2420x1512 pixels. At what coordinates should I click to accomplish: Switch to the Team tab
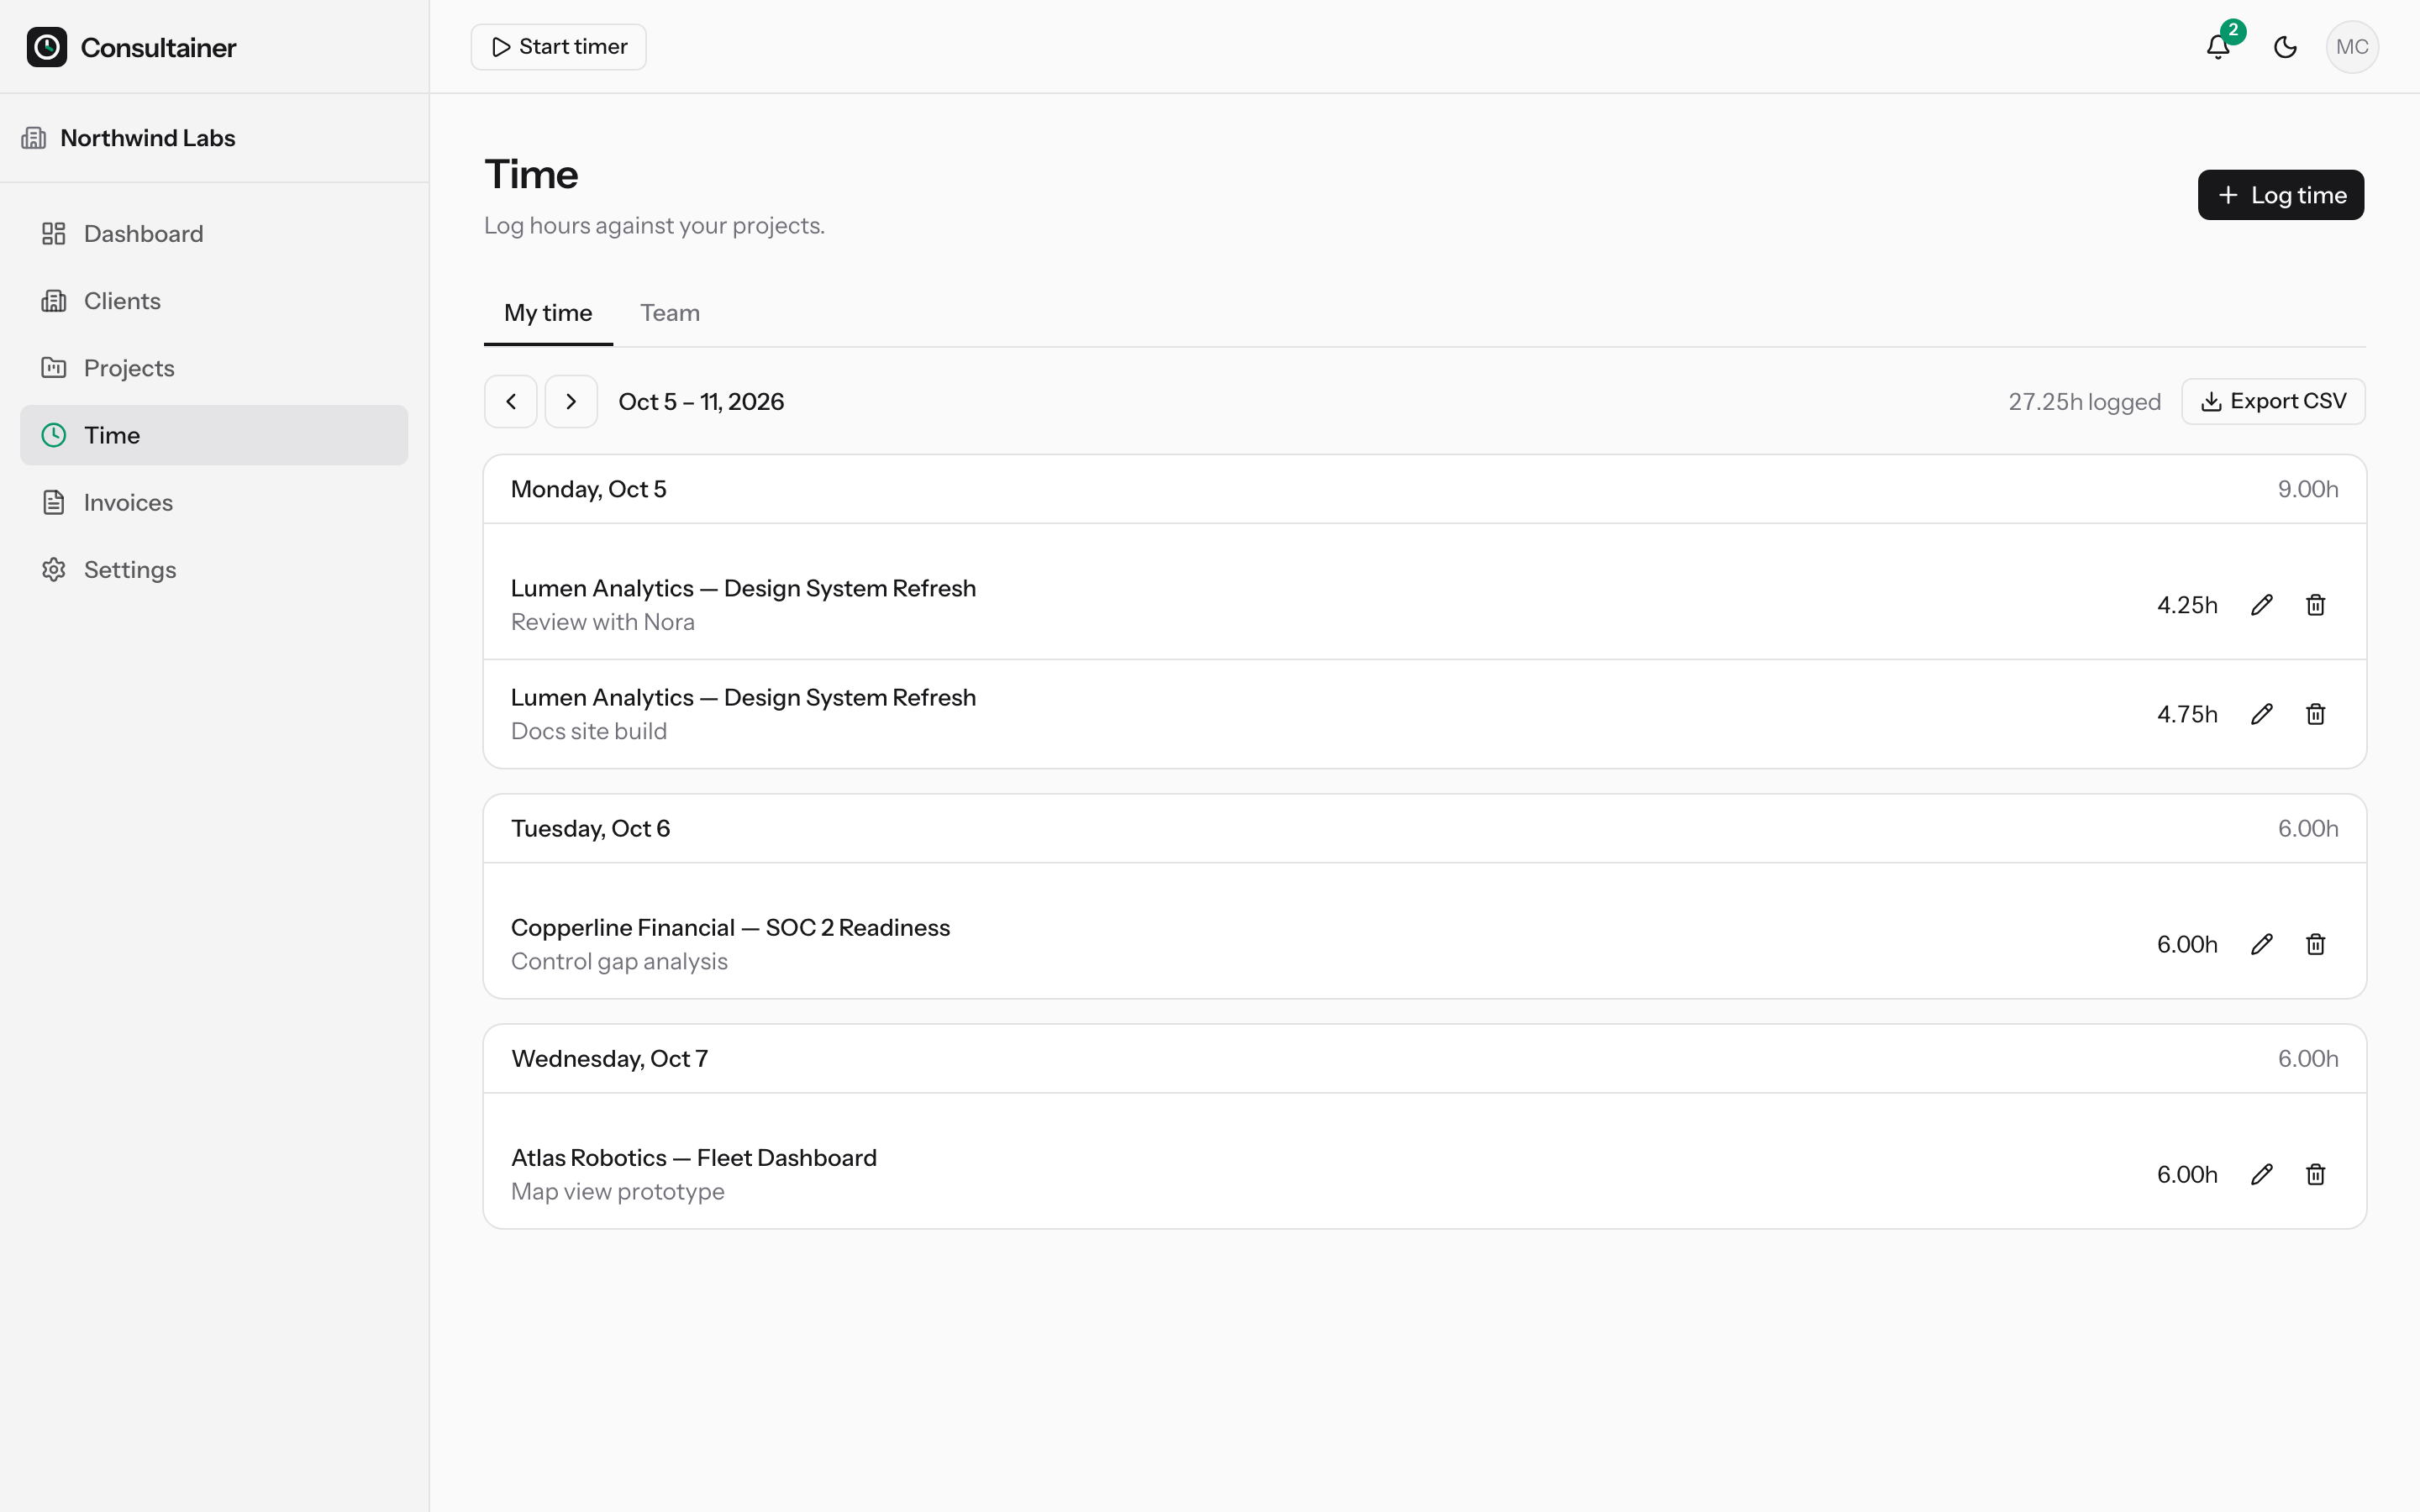tap(670, 313)
